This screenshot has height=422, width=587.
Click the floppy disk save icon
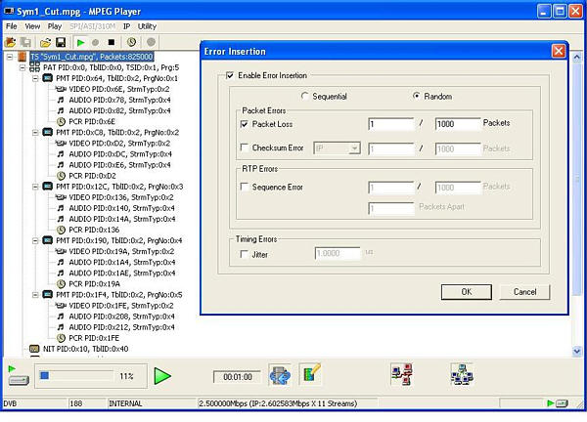point(61,42)
